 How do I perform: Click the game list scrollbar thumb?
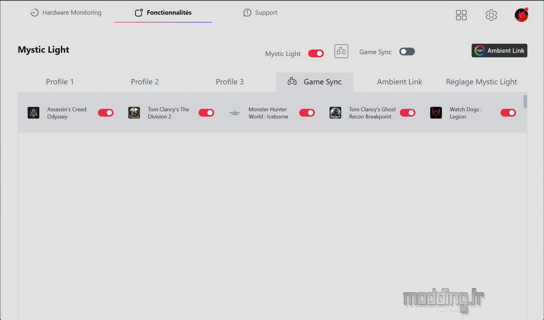tap(525, 102)
